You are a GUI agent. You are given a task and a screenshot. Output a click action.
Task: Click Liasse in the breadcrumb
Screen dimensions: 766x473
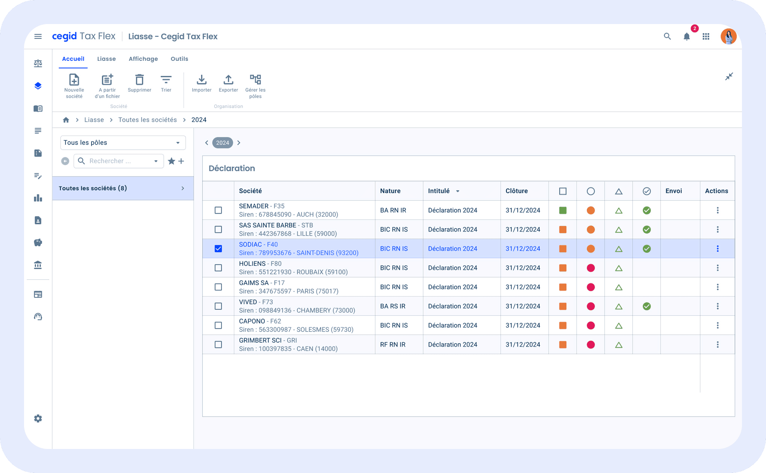click(x=94, y=120)
